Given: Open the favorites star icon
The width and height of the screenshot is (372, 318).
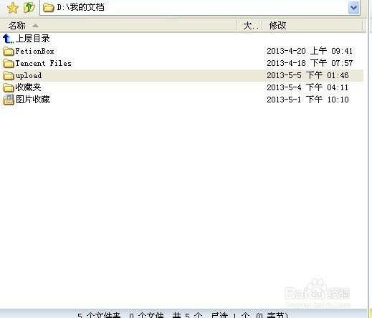Looking at the screenshot, I should (13, 8).
